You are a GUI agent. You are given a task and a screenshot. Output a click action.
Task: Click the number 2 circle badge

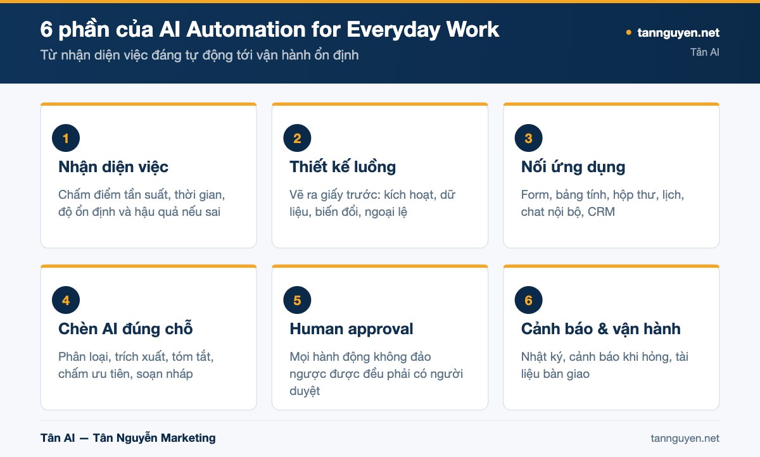coord(297,138)
